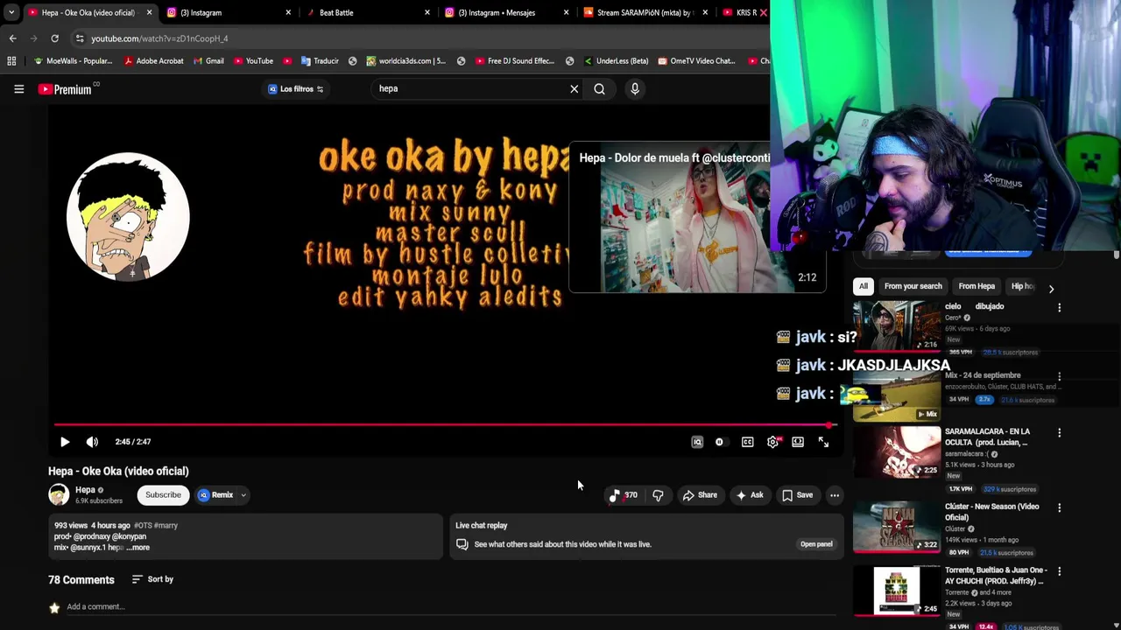Go back in browser

(x=12, y=38)
